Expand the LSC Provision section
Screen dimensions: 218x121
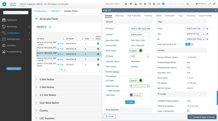coord(36,118)
